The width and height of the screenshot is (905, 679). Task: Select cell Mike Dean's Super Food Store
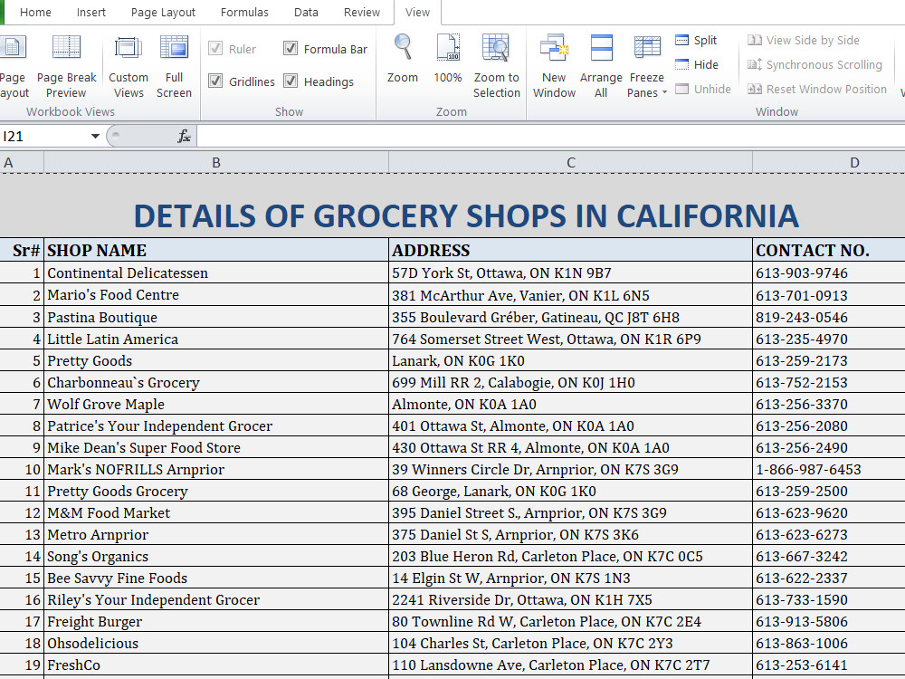[x=216, y=447]
